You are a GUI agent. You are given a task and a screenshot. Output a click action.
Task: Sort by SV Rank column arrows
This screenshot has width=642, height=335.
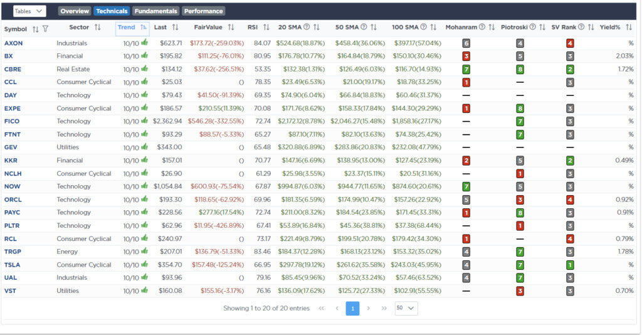591,28
